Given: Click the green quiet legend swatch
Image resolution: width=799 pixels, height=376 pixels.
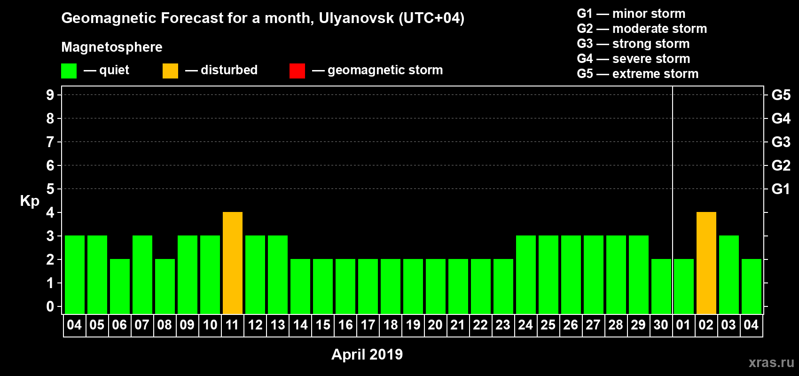Looking at the screenshot, I should coord(69,71).
